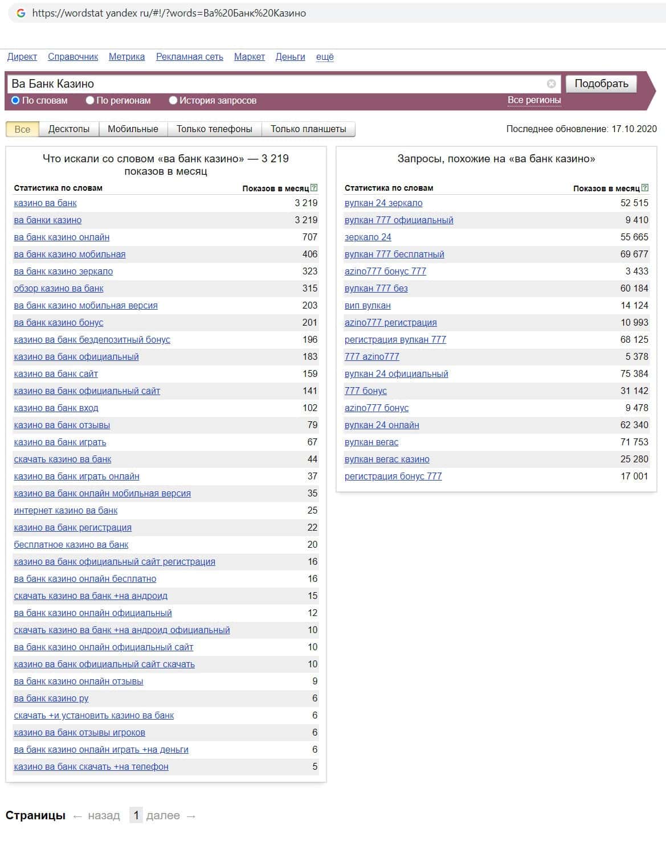Open the 'казино ва банк отзывы' link
Viewport: 666px width, 858px height.
[62, 425]
